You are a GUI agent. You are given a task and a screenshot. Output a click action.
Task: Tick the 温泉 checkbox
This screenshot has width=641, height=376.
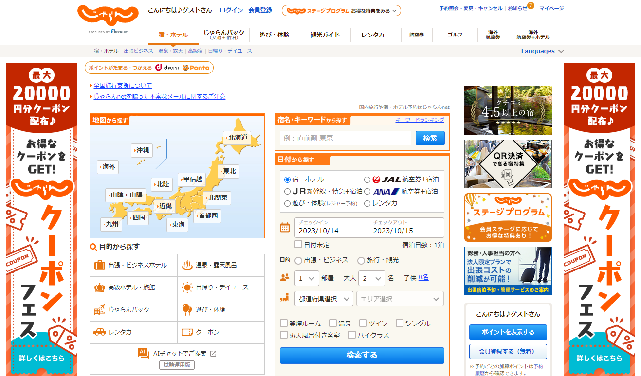pyautogui.click(x=333, y=323)
